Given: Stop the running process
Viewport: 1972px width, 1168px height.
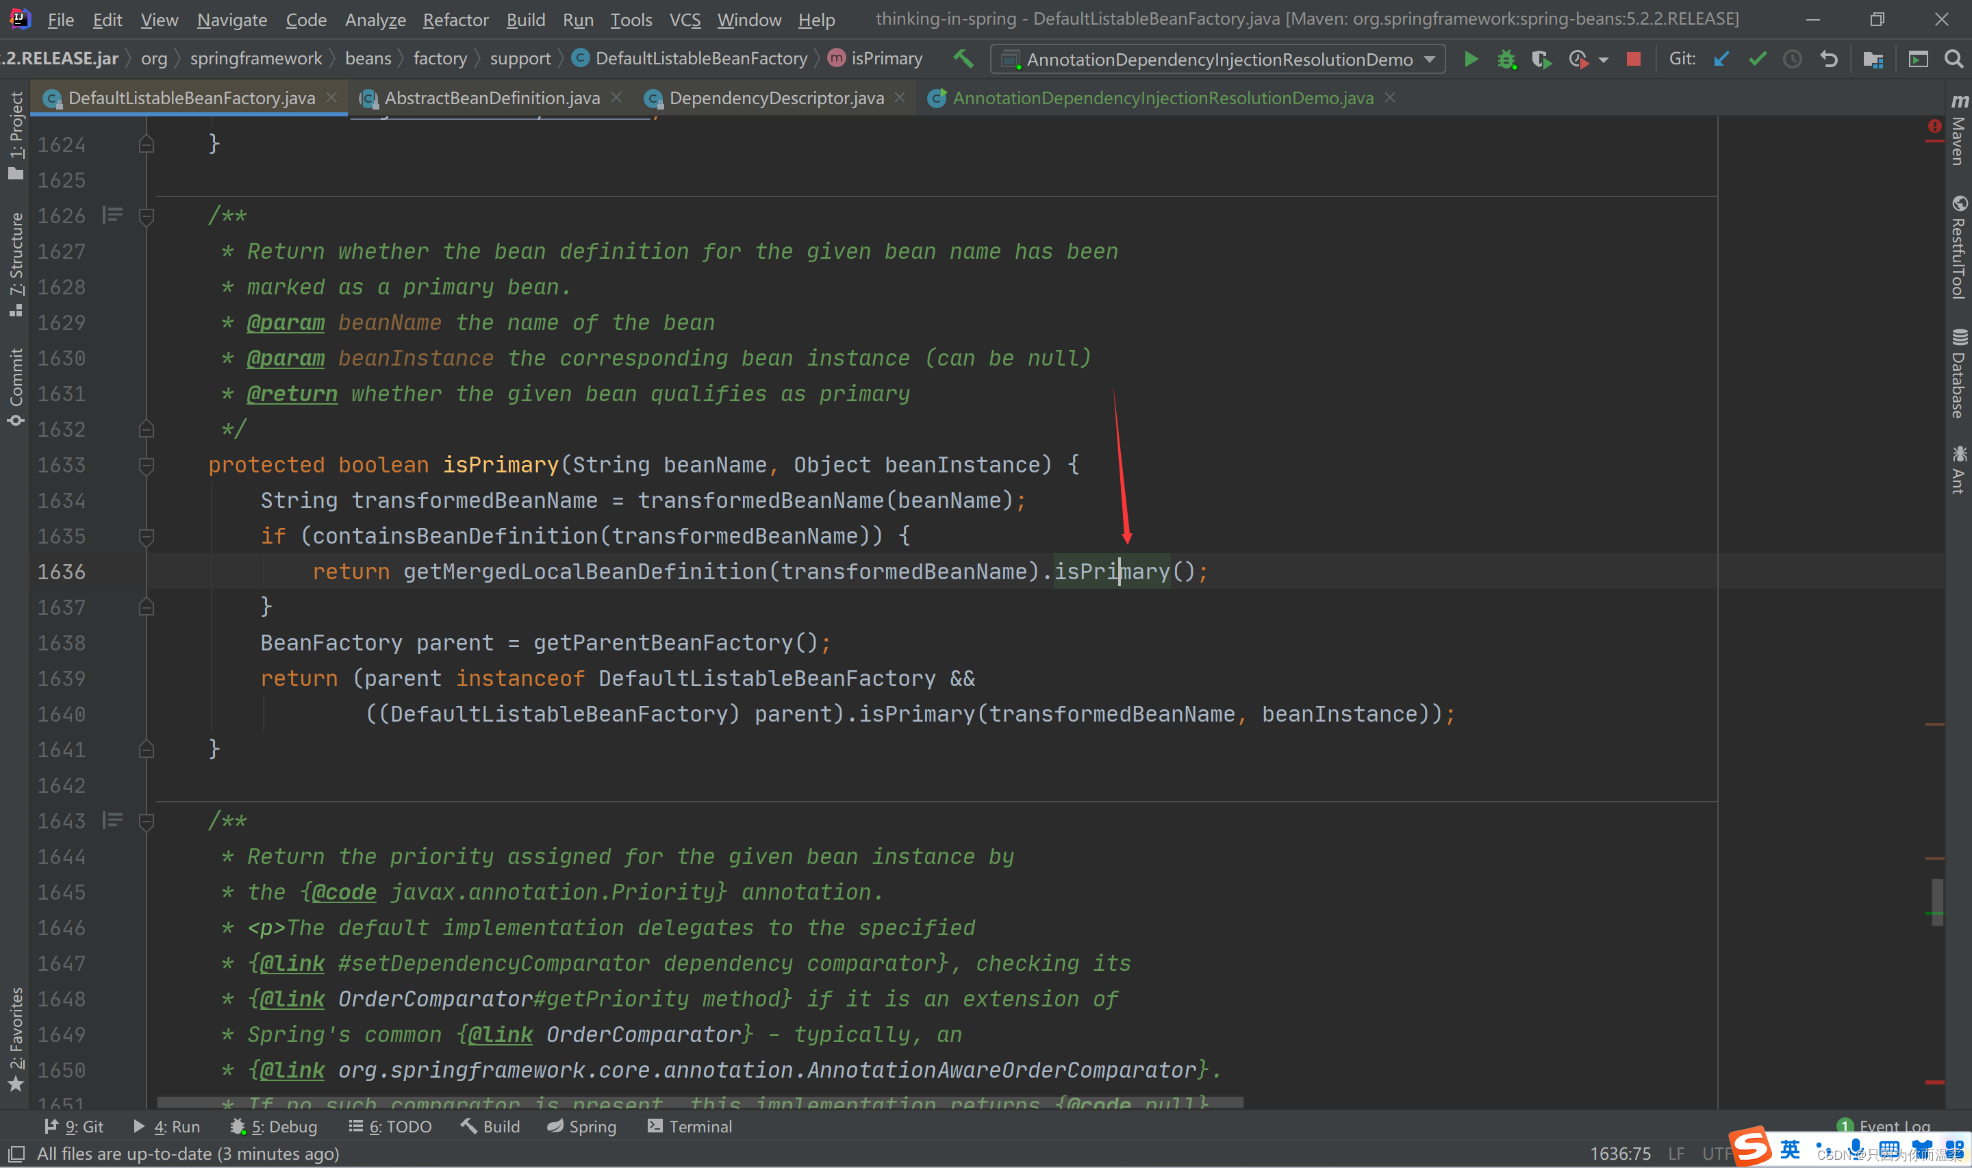Looking at the screenshot, I should tap(1634, 59).
